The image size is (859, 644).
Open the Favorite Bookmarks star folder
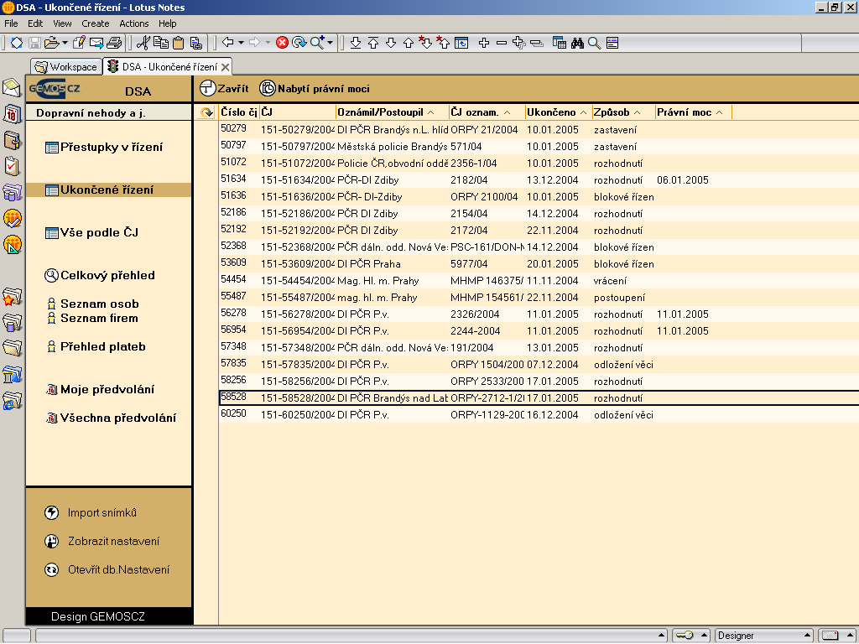(x=12, y=296)
